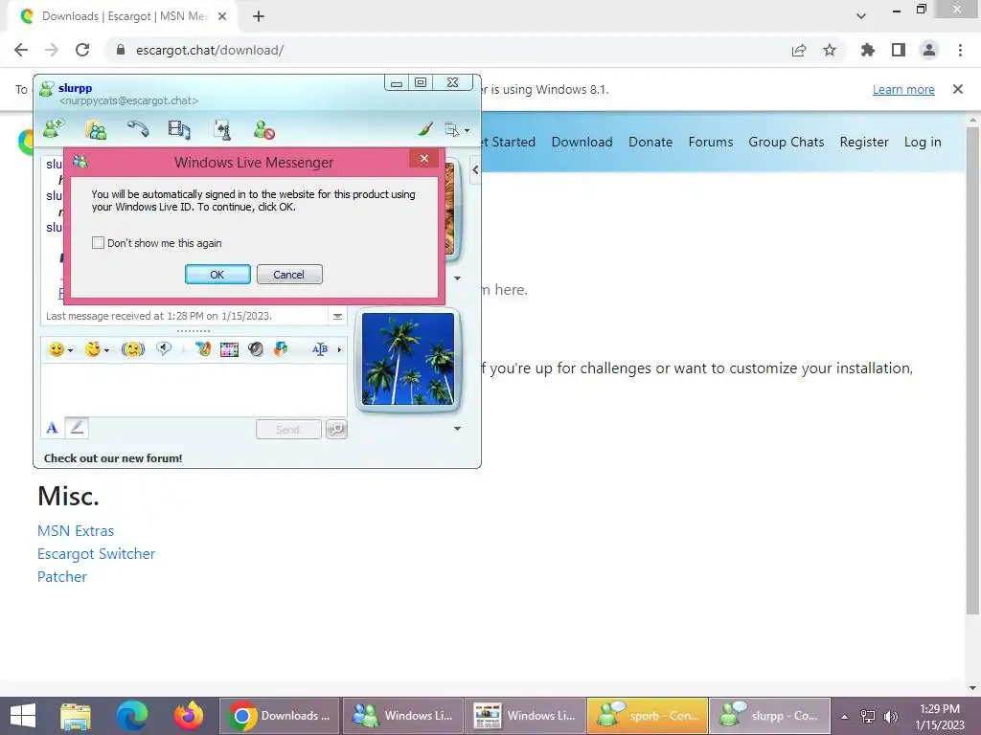Image resolution: width=981 pixels, height=735 pixels.
Task: Dismiss the Chrome infobar with the X
Action: pyautogui.click(x=958, y=89)
